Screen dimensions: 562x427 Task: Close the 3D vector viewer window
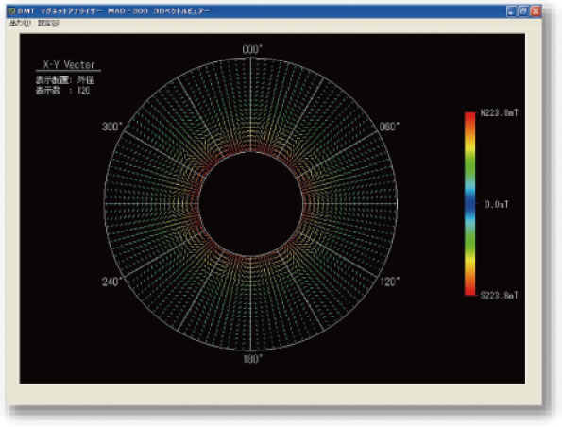point(536,11)
